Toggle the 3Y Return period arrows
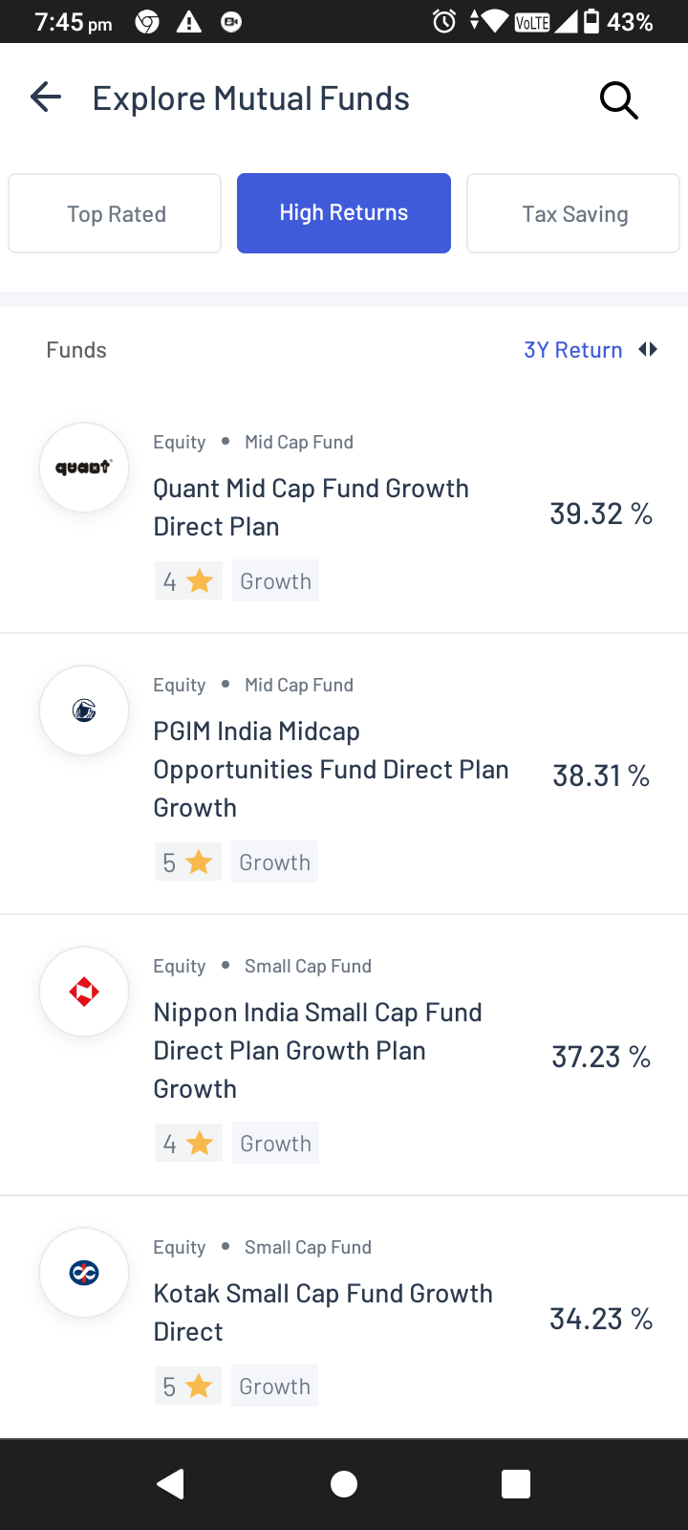The height and width of the screenshot is (1530, 688). coord(649,350)
